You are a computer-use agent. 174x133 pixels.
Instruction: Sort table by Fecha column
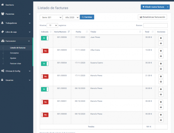(80, 32)
